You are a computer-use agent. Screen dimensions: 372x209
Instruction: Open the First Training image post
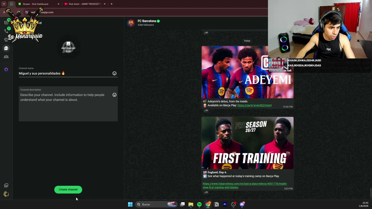click(248, 143)
